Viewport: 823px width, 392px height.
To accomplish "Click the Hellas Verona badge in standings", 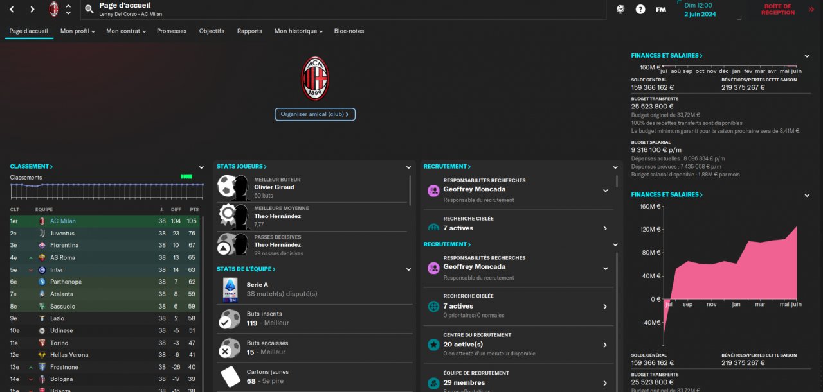I will pos(42,355).
